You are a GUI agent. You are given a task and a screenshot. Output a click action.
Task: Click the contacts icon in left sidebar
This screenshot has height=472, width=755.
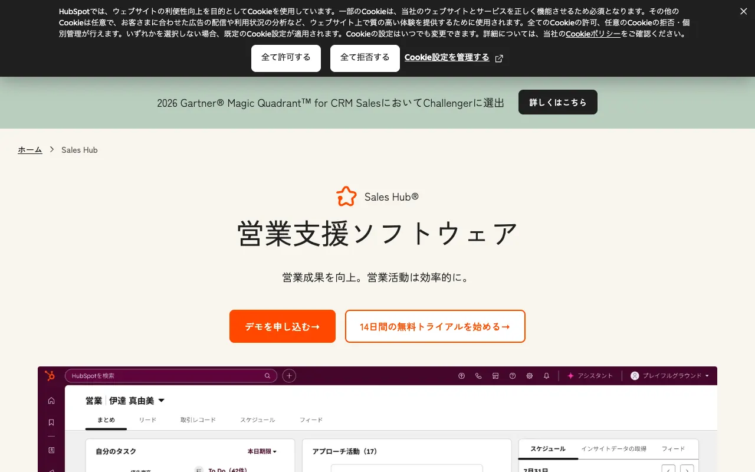pyautogui.click(x=51, y=450)
